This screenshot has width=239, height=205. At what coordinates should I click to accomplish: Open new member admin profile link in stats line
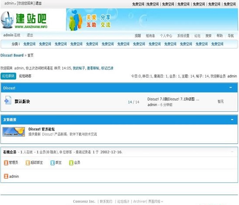tap(232, 76)
